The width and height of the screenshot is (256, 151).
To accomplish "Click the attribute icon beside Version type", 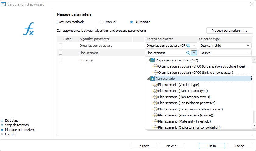I will (155, 85).
